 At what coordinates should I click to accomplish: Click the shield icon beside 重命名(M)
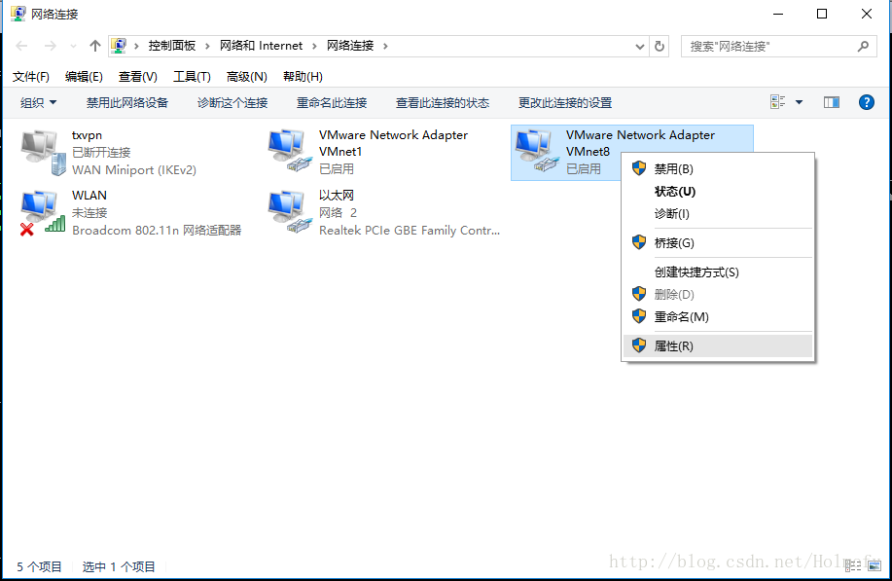pos(639,316)
